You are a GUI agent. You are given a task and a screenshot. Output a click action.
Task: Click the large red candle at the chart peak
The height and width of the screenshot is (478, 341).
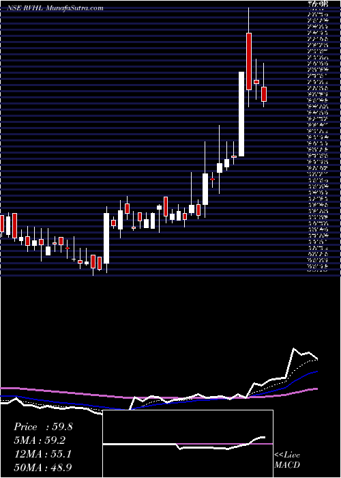coord(249,61)
